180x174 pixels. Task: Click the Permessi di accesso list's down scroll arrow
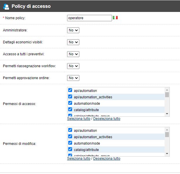(167, 114)
